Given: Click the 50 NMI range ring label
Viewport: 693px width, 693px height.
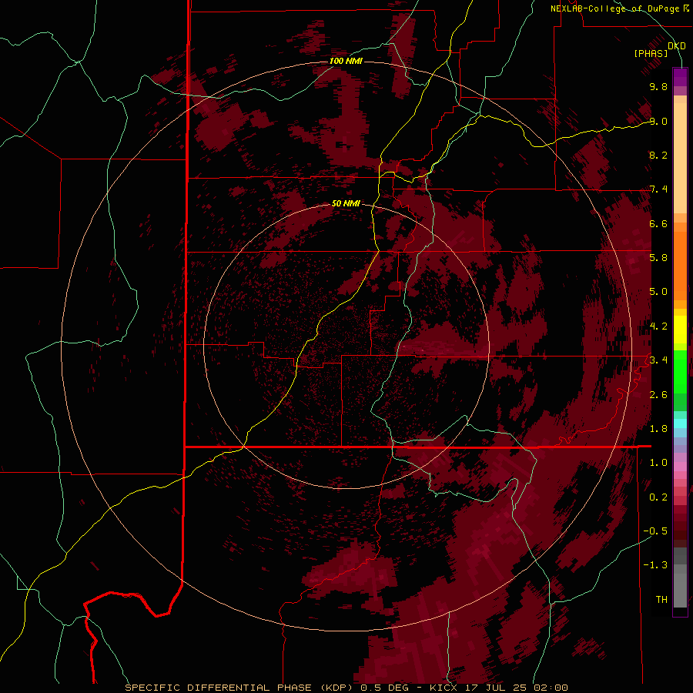Looking at the screenshot, I should (x=346, y=203).
